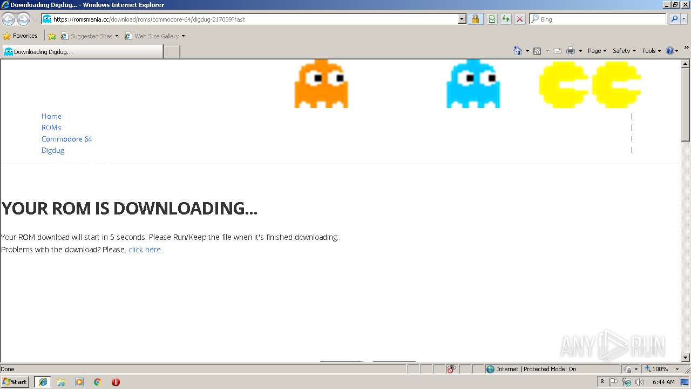691x389 pixels.
Task: Refresh the page with green arrows icon
Action: pyautogui.click(x=506, y=19)
